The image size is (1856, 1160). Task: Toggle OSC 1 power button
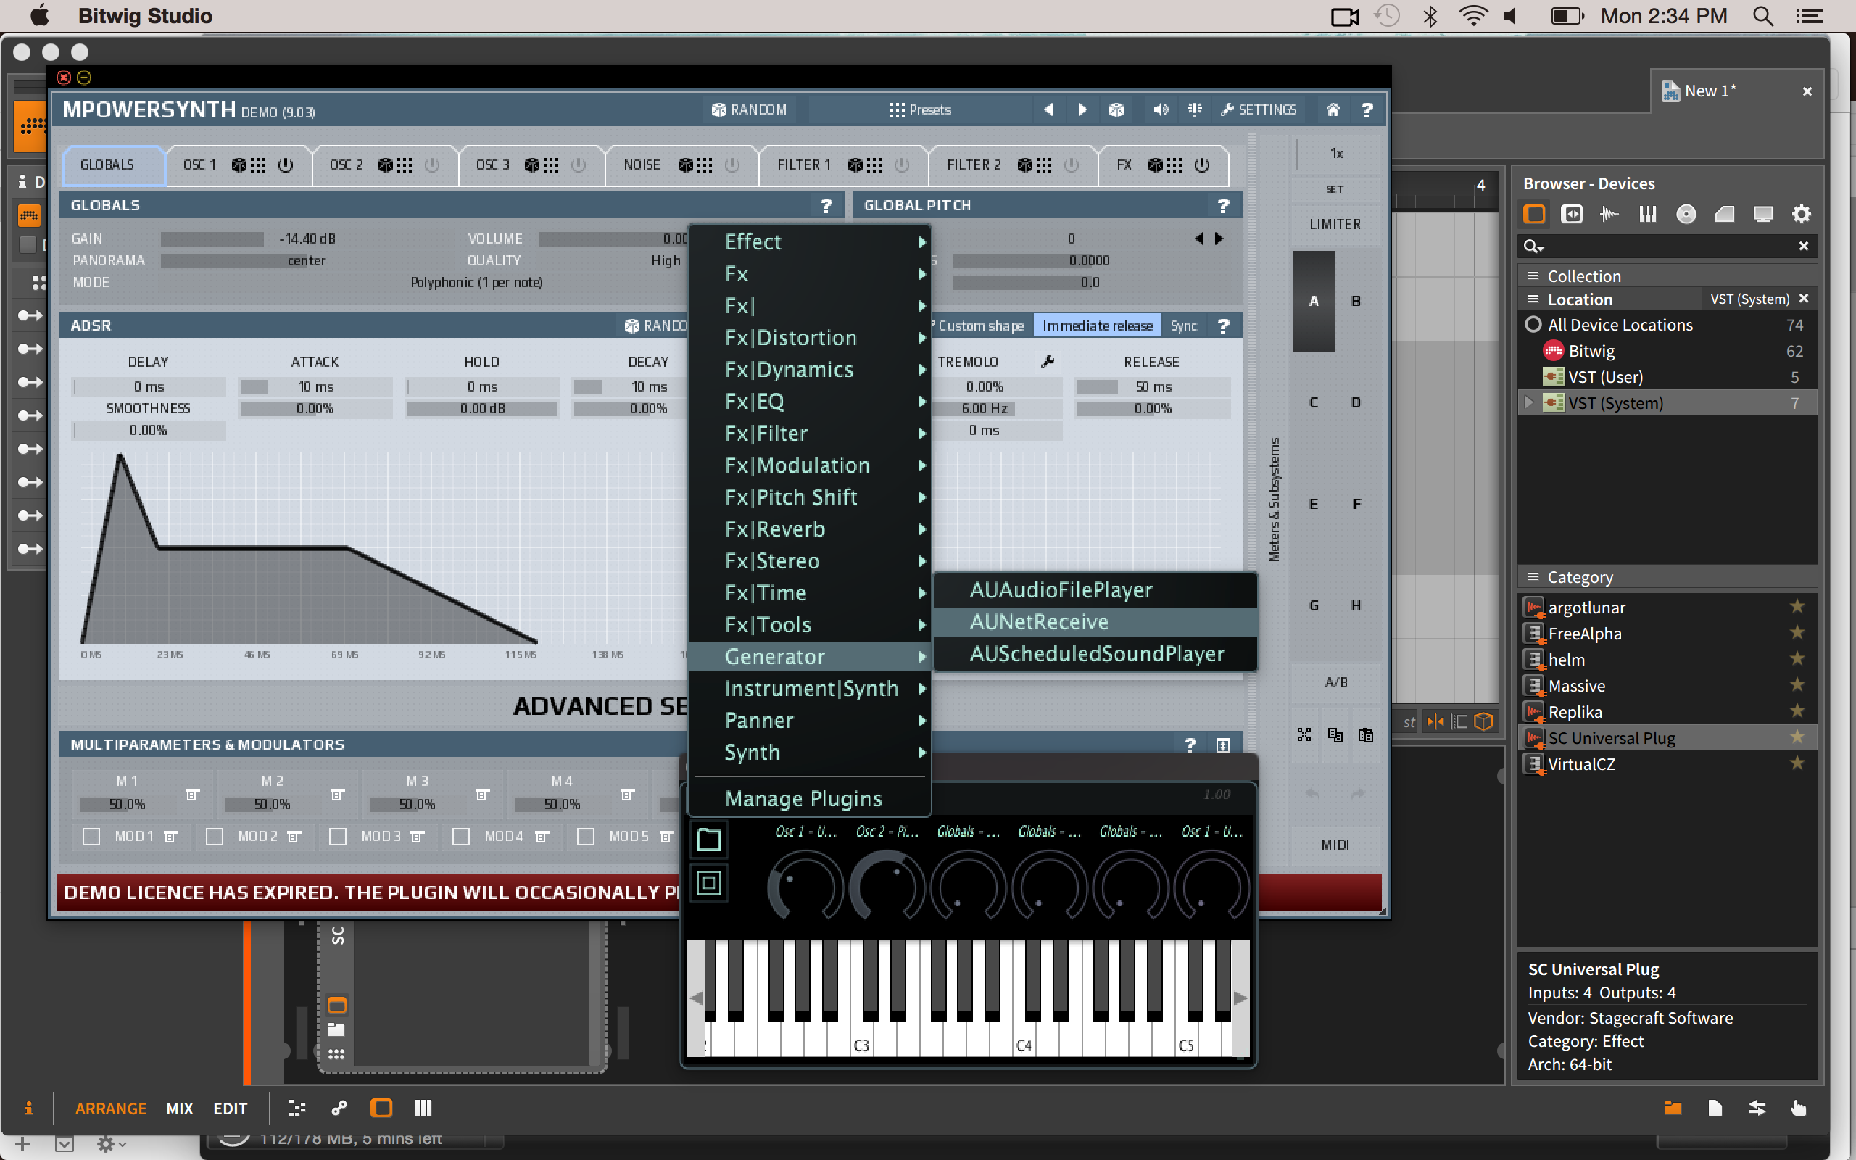286,165
